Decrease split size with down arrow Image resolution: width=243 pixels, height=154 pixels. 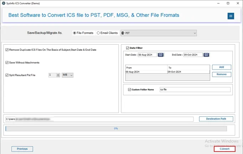[58, 76]
